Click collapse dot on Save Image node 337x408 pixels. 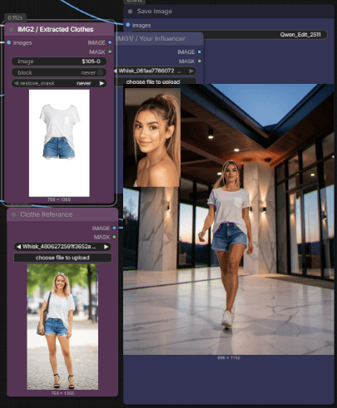(x=130, y=12)
